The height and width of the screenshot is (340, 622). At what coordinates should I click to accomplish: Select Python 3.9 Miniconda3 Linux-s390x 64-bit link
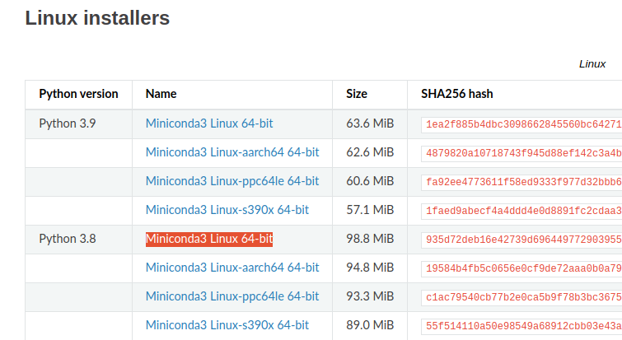(x=227, y=210)
